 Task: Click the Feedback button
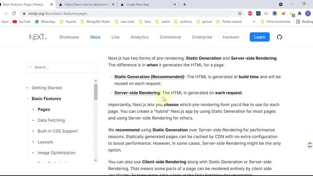coord(231,37)
